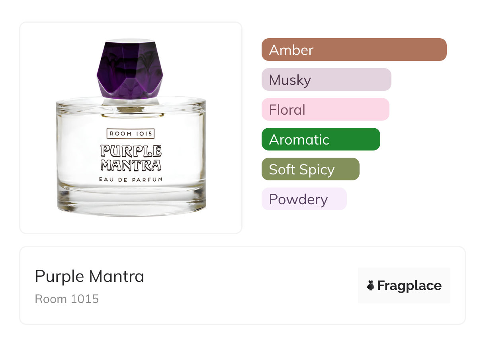
Task: Click the boxed ROOM 1015 label on bottle
Action: tap(131, 134)
